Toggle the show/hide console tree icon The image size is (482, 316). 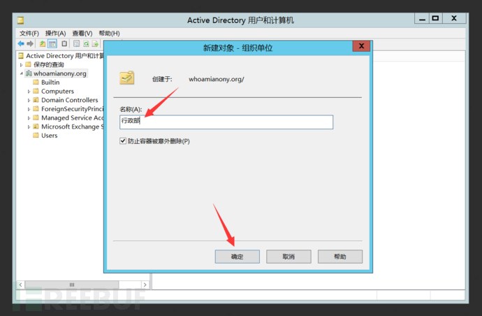point(52,43)
